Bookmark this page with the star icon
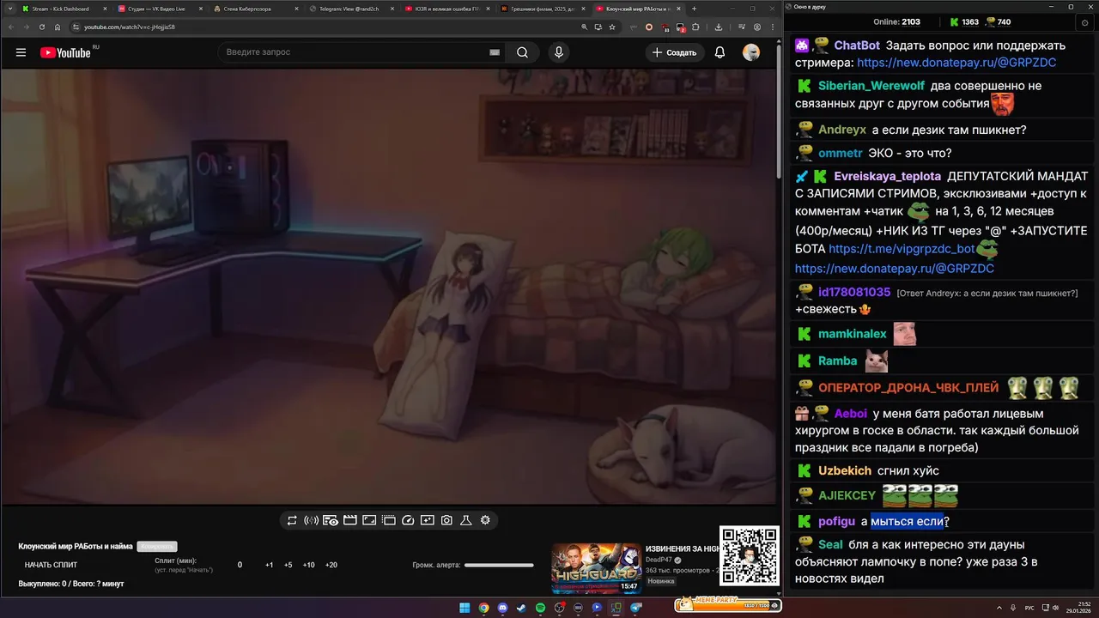The image size is (1099, 618). (612, 27)
